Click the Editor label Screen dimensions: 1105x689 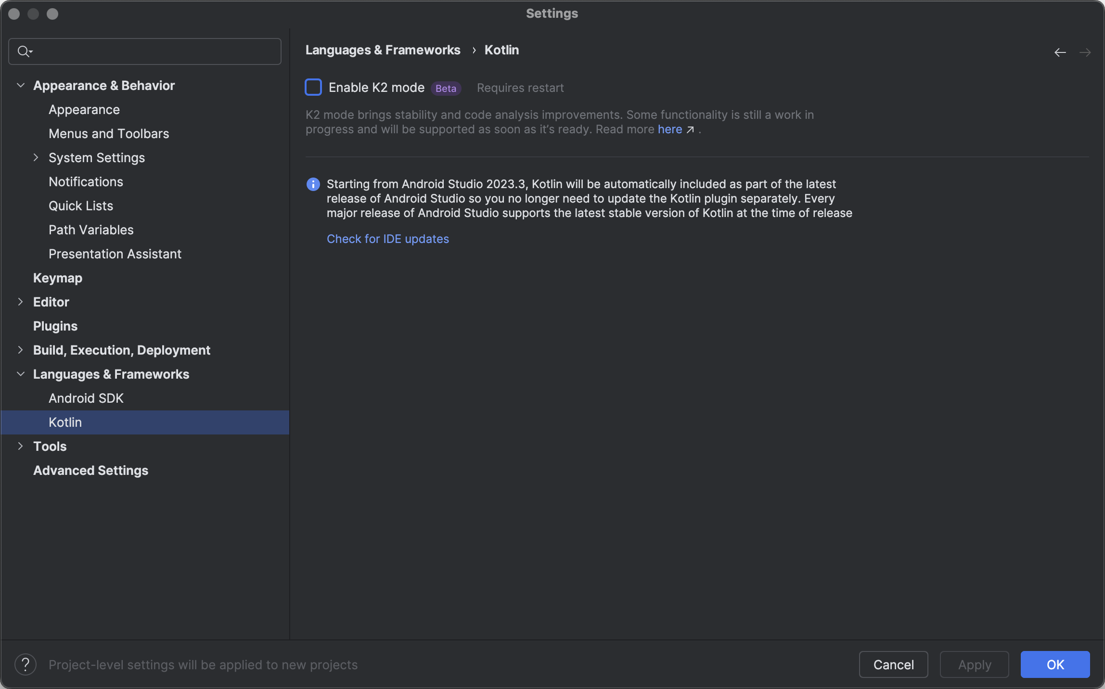pyautogui.click(x=51, y=302)
